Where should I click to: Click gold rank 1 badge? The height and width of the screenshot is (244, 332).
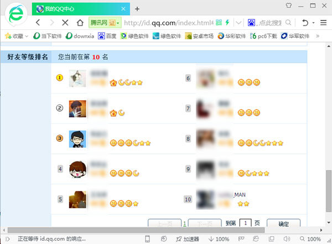tap(60, 77)
